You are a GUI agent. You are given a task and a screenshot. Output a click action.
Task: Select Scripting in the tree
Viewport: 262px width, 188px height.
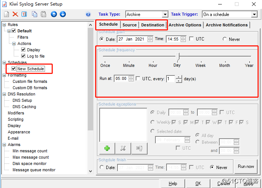[16, 119]
